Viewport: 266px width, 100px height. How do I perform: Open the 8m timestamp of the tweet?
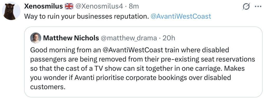[x=134, y=6]
